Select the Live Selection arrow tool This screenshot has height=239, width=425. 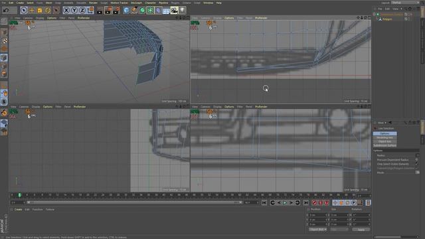24,11
